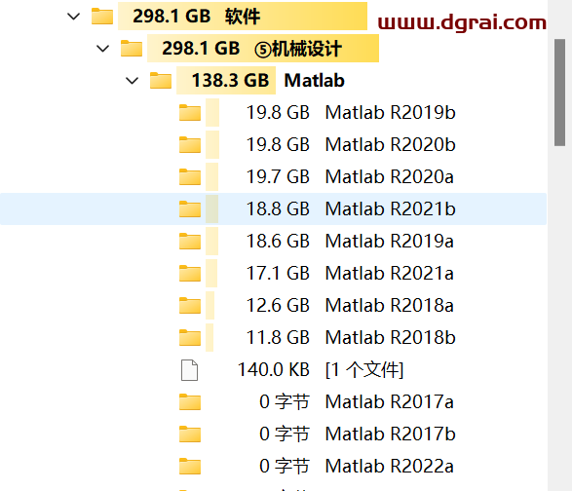Screen dimensions: 572x491
Task: Click the 软件 root folder icon
Action: [102, 16]
